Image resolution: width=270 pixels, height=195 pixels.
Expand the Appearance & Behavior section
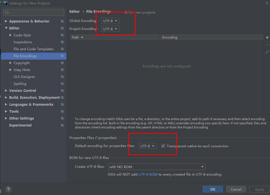(x=6, y=21)
